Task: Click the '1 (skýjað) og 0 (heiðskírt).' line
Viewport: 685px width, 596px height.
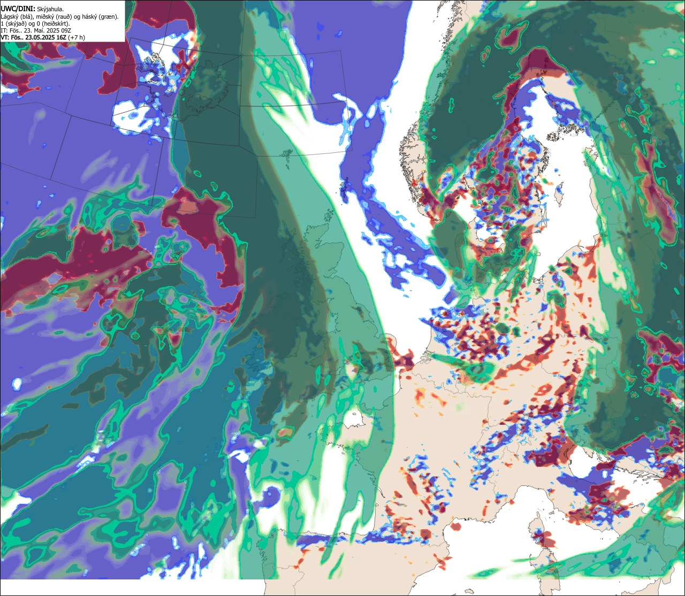Action: pyautogui.click(x=35, y=24)
